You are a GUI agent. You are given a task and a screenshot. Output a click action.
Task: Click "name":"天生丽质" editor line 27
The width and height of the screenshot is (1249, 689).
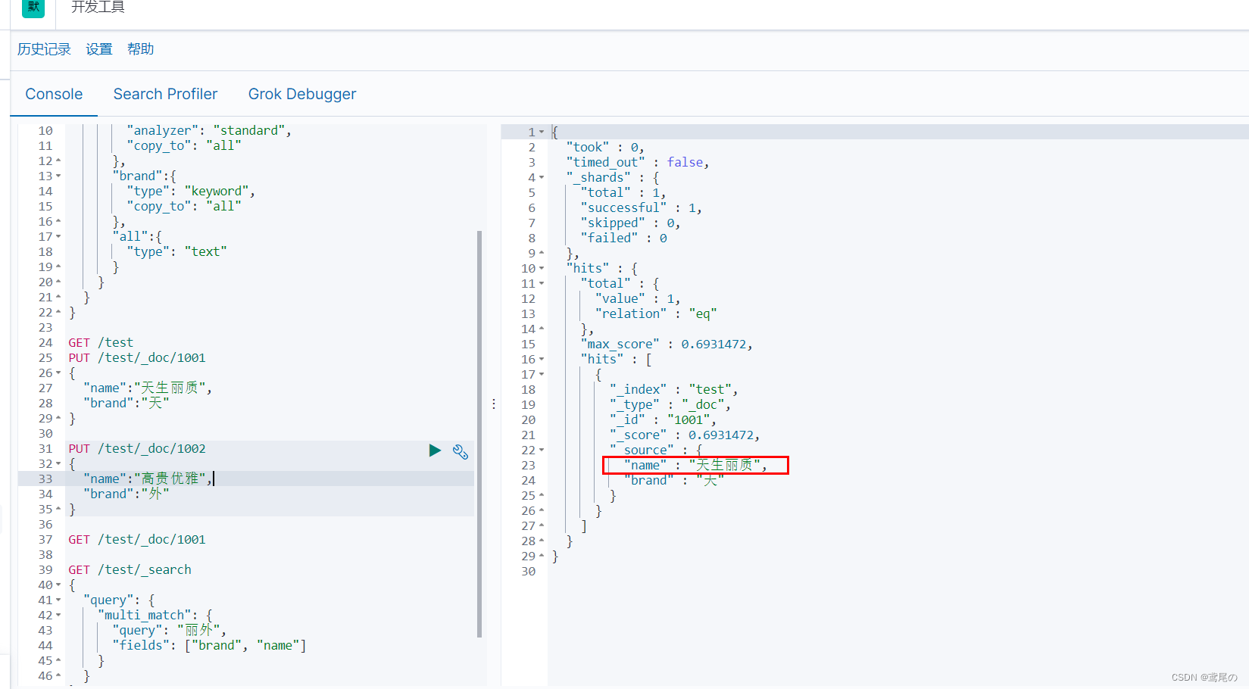click(x=148, y=388)
